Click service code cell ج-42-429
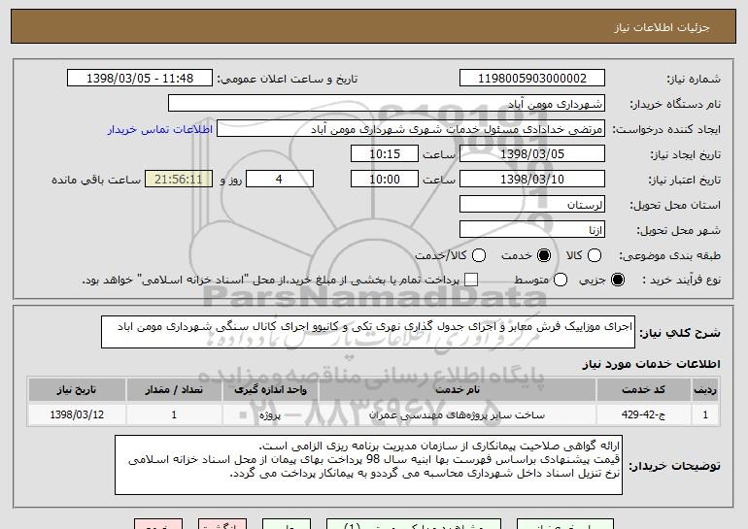748x529 pixels. click(x=643, y=414)
